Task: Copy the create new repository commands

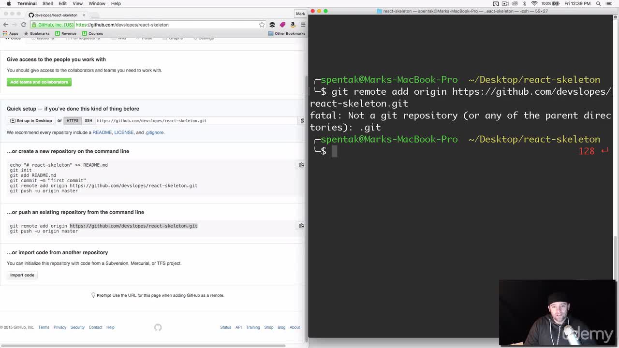Action: point(301,165)
